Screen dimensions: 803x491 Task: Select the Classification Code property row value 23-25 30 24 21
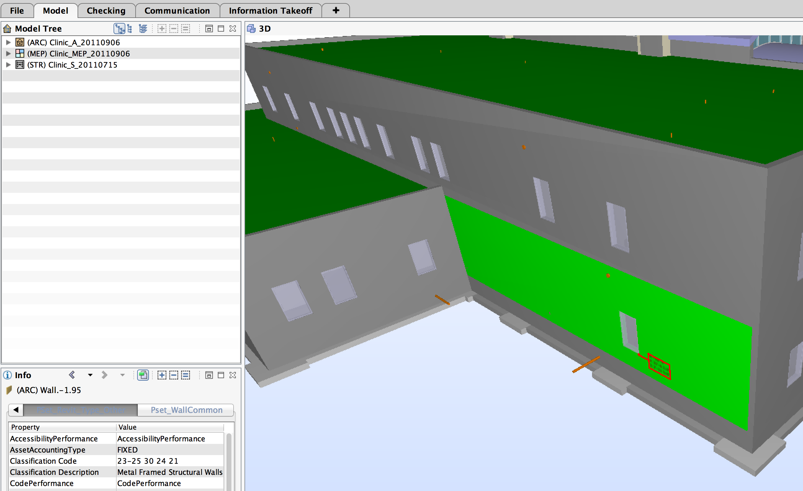[148, 461]
